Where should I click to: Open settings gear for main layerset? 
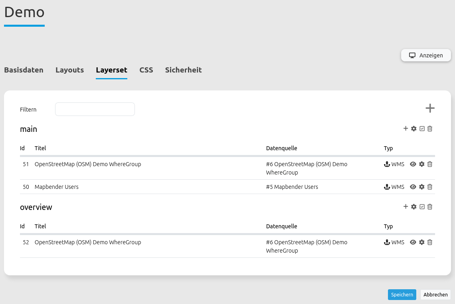(414, 129)
